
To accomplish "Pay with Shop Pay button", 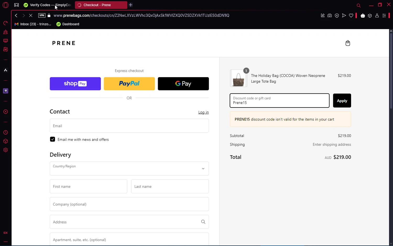I will click(x=75, y=84).
